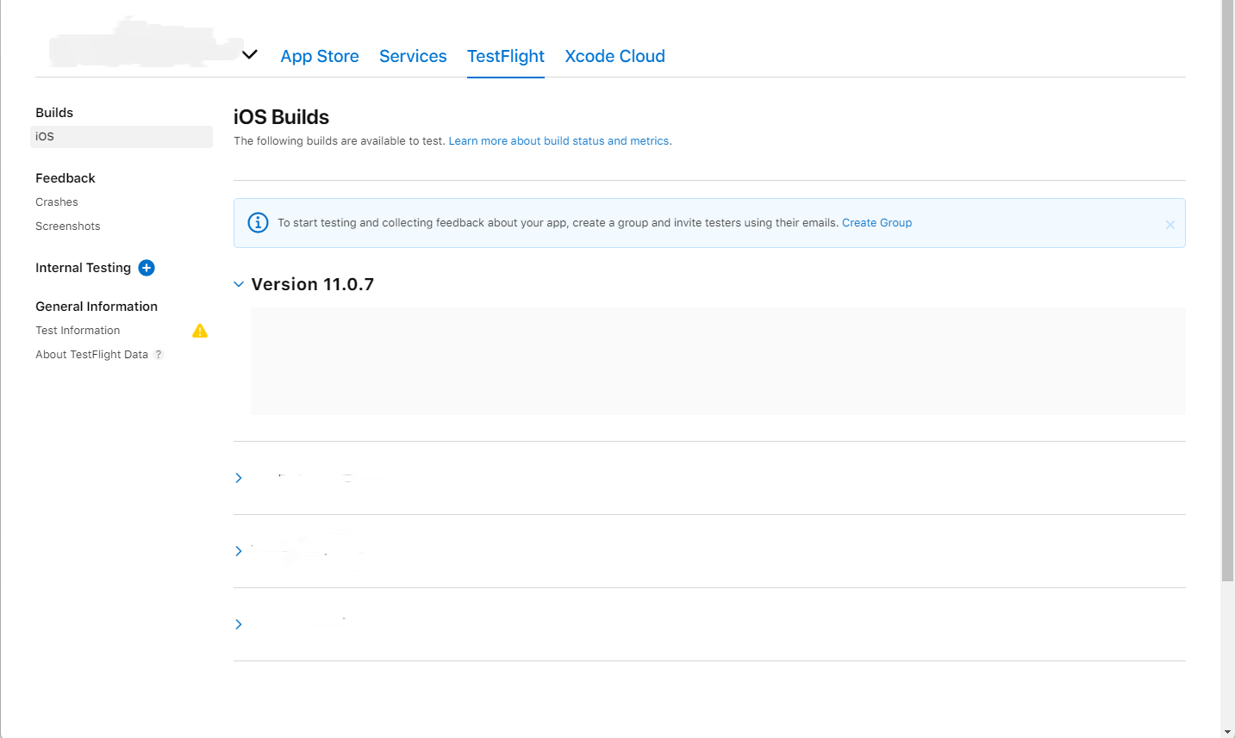Expand the first collapsed version row

239,478
